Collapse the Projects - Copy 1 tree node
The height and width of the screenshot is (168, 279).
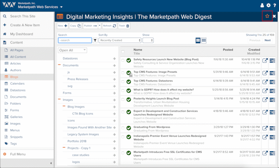tap(64, 148)
